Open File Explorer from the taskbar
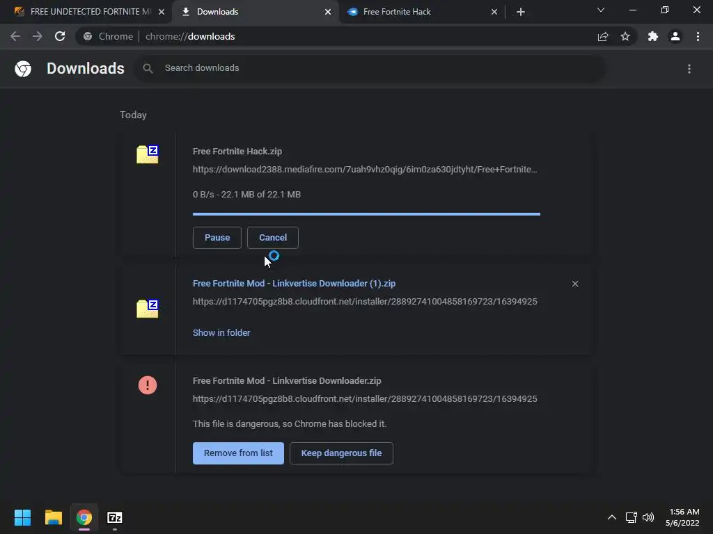Screen dimensions: 713x534 coord(53,517)
